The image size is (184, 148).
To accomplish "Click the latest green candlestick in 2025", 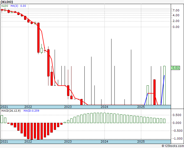I will click(165, 85).
